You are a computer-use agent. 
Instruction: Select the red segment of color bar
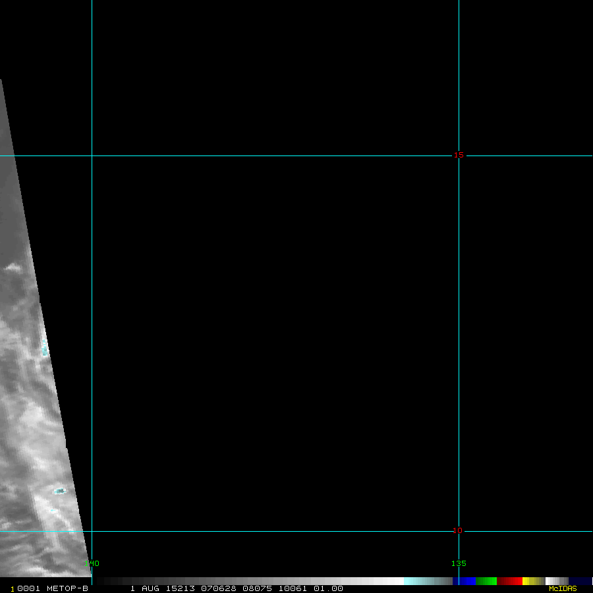pos(510,581)
